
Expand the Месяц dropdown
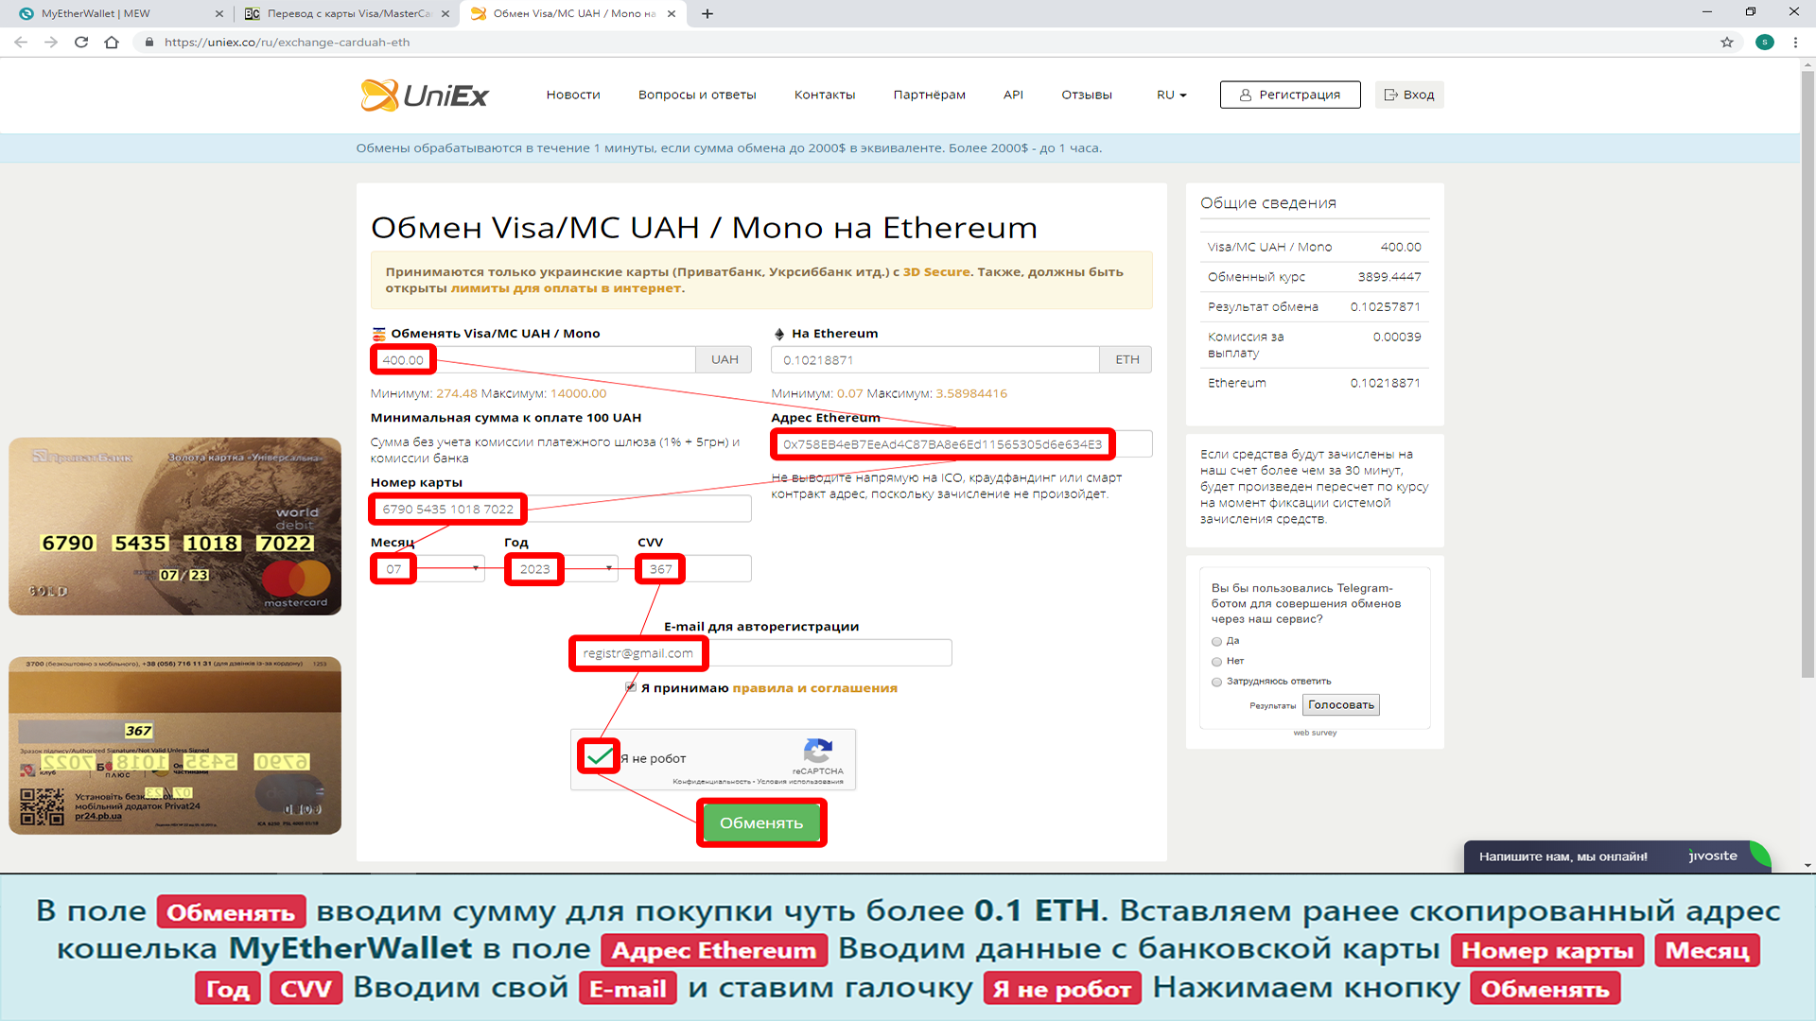tap(428, 568)
